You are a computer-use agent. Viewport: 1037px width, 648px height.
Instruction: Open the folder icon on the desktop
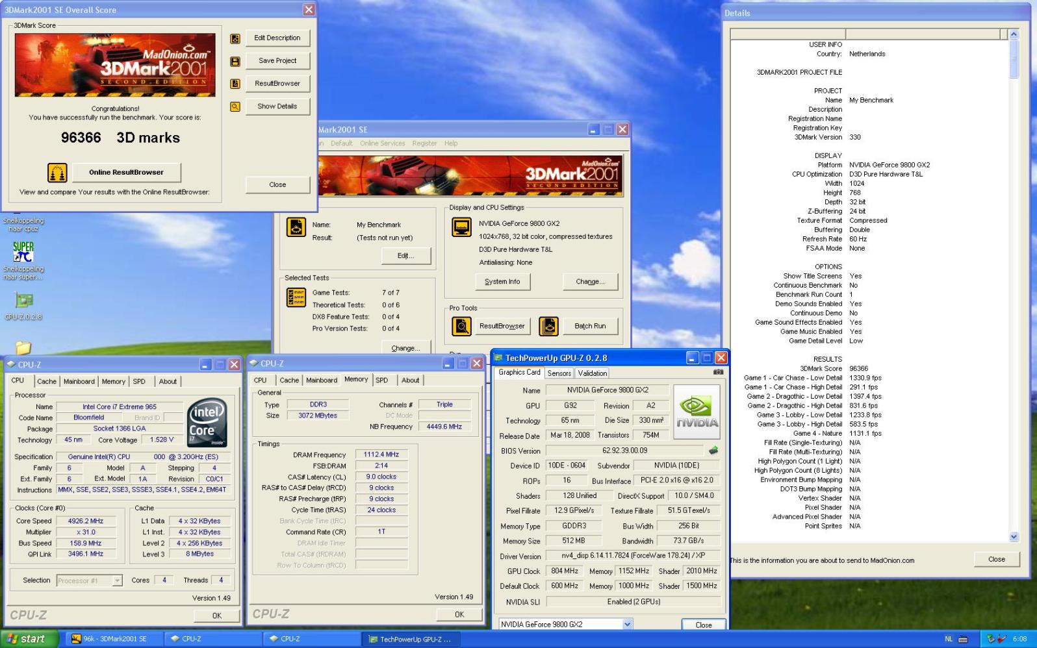(x=23, y=348)
